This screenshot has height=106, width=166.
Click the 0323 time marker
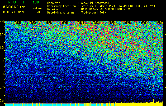49,23
